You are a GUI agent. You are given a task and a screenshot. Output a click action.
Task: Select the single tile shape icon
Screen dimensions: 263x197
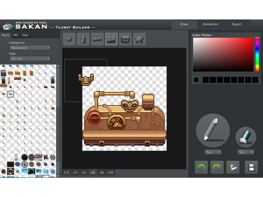[x=69, y=39]
